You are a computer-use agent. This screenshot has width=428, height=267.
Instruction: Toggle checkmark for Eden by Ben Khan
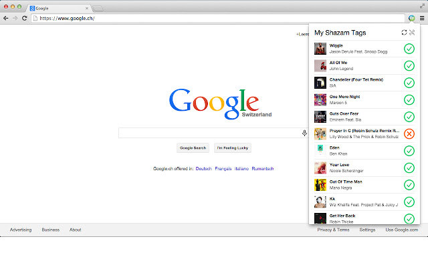[x=409, y=151]
